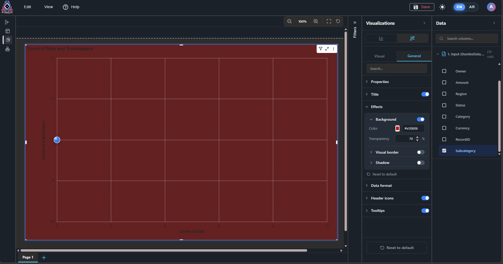Expand the Properties section
Image resolution: width=503 pixels, height=264 pixels.
[380, 82]
